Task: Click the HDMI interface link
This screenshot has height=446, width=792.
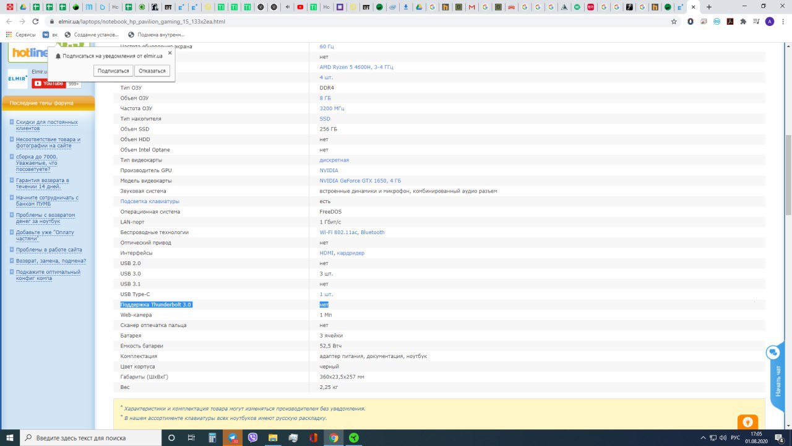Action: point(326,253)
